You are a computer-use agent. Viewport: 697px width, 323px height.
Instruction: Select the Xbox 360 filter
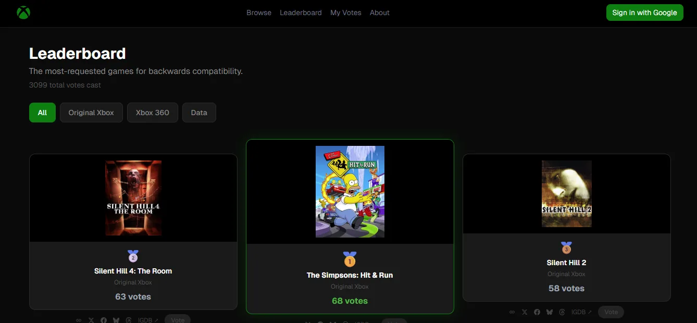point(152,112)
